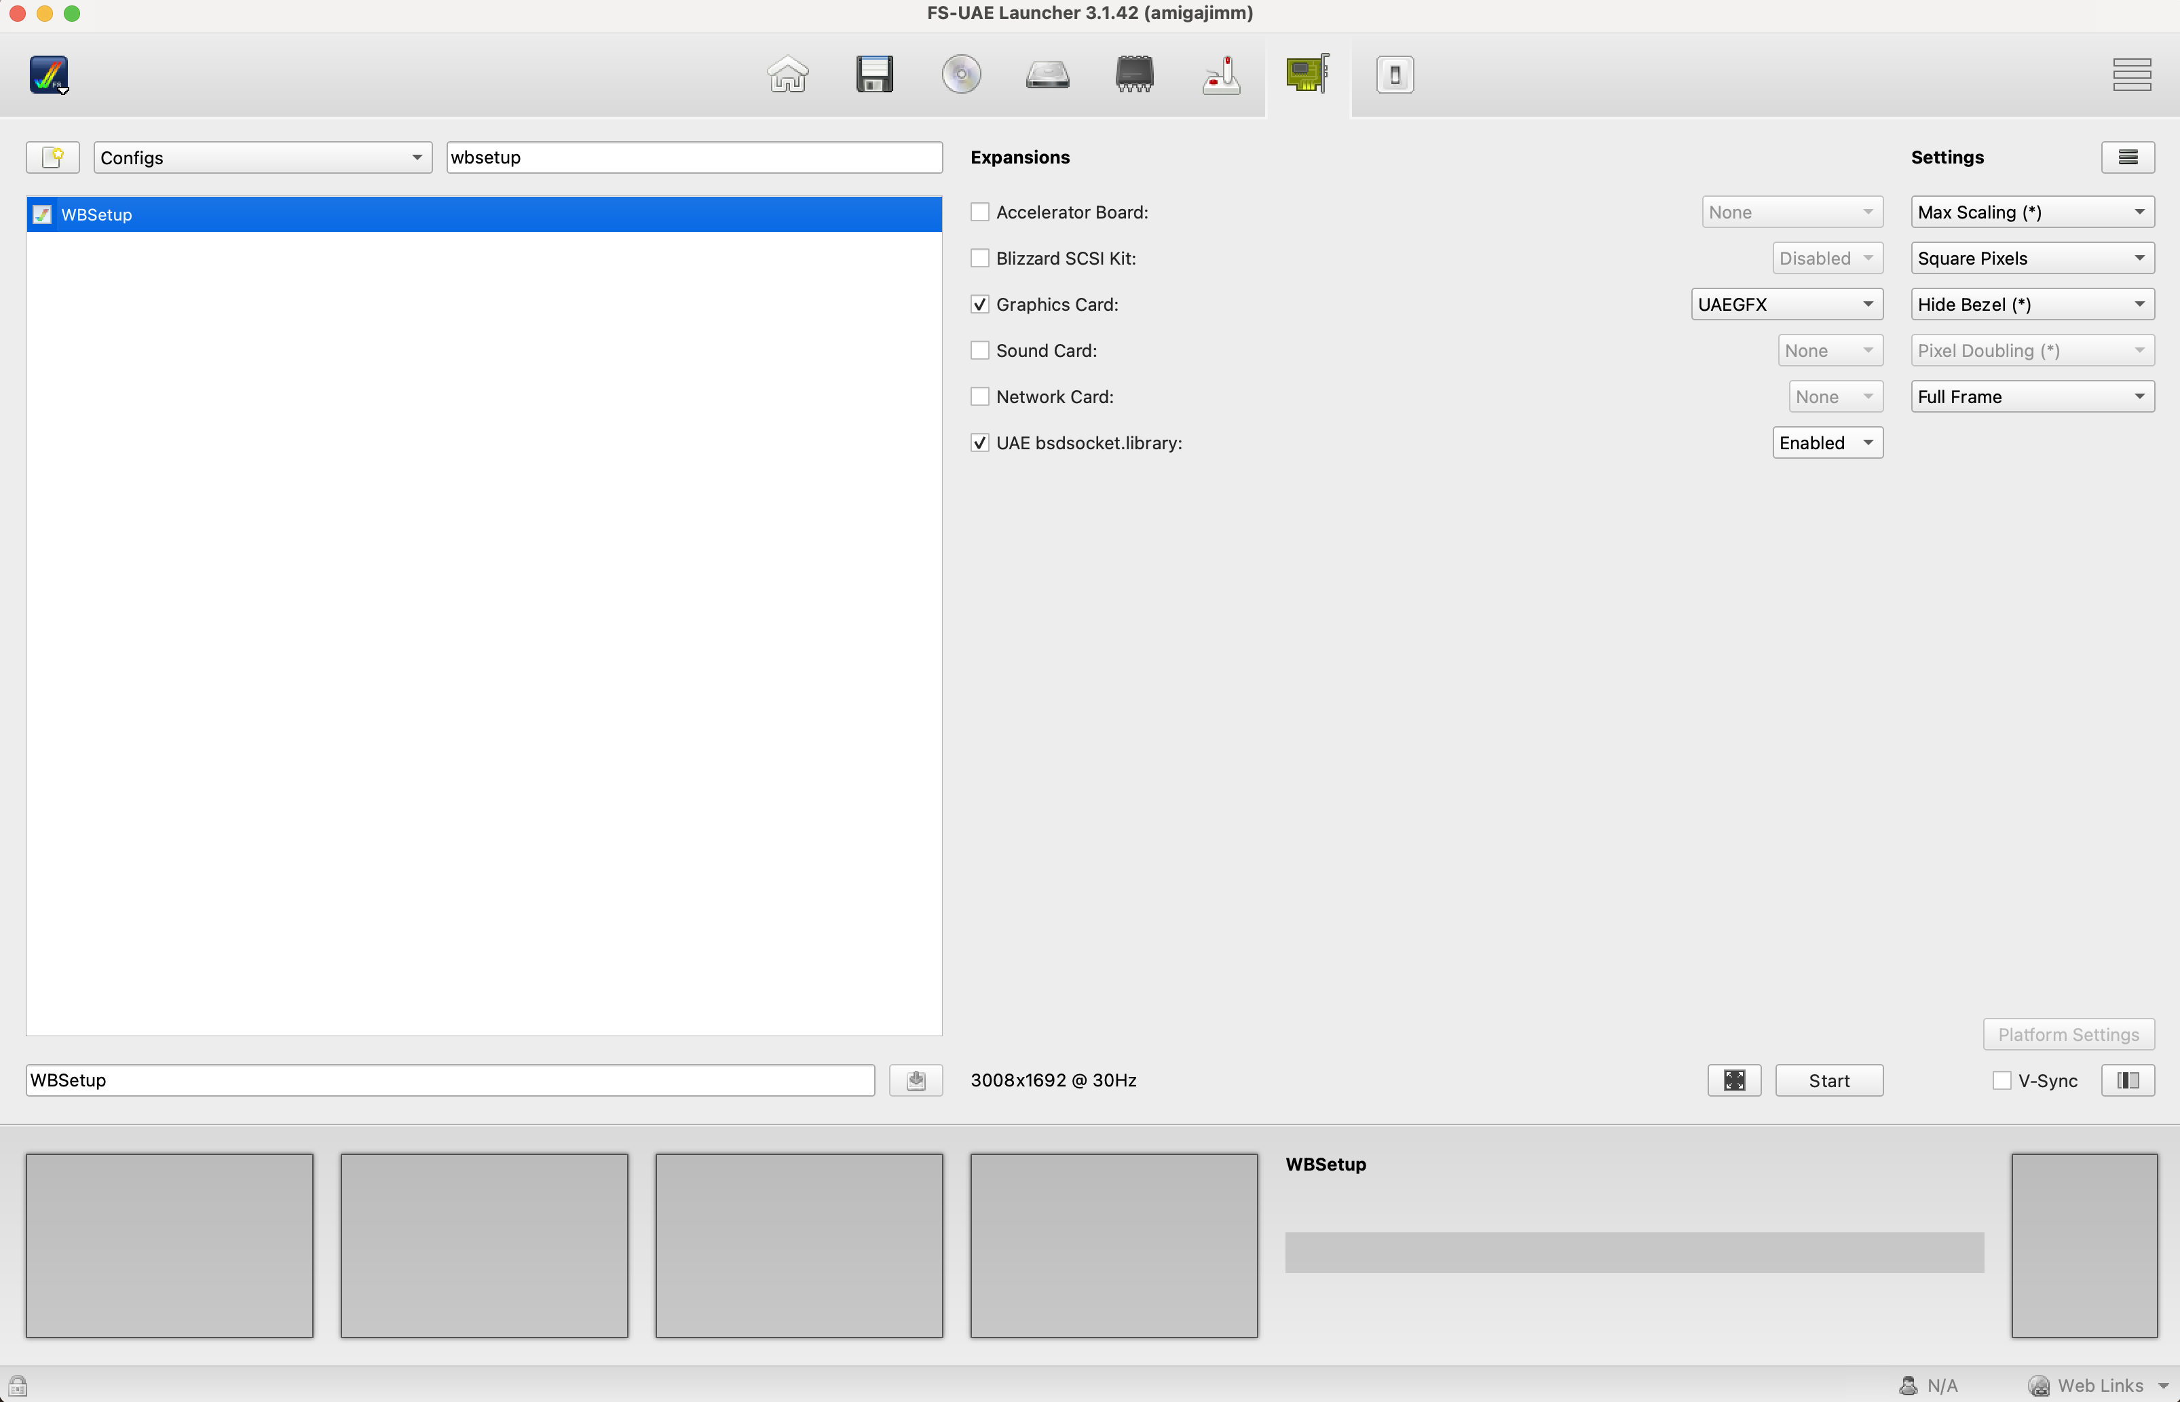
Task: Open the Max Scaling dropdown
Action: tap(2031, 212)
